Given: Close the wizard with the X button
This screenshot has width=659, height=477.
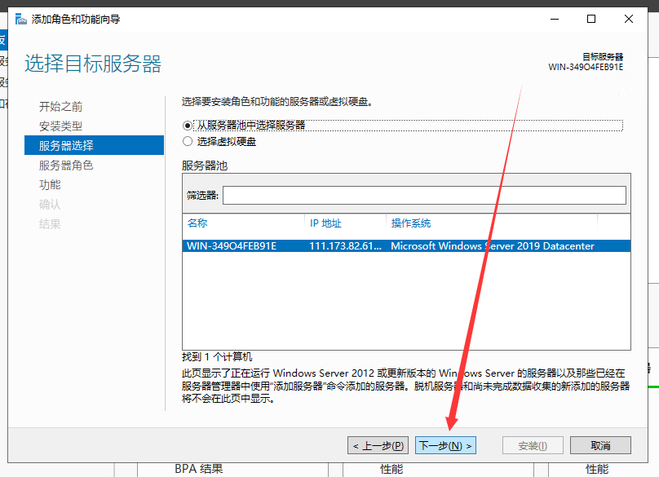Looking at the screenshot, I should (x=630, y=19).
